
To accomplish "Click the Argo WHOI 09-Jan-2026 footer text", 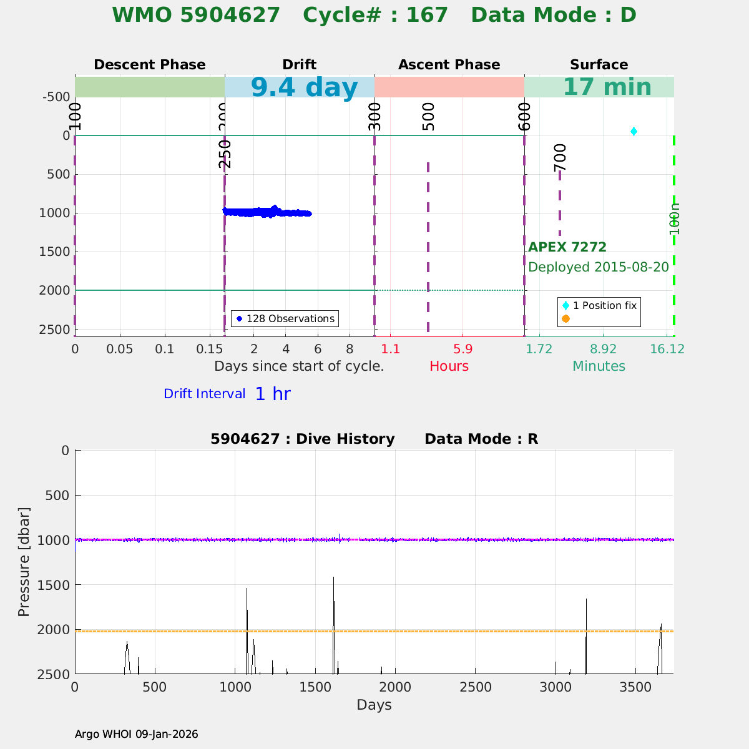I will [x=136, y=734].
